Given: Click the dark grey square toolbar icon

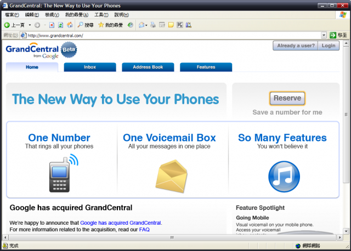Looking at the screenshot, I should point(180,25).
